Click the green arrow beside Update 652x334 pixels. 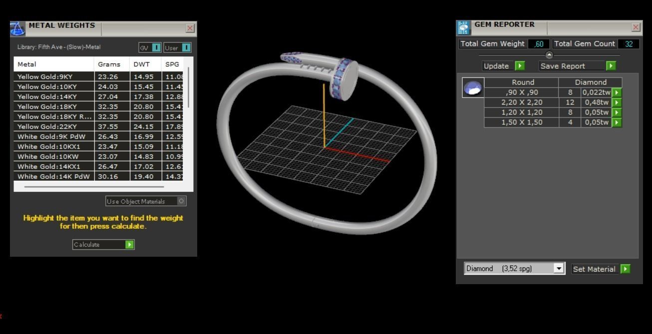click(x=520, y=66)
